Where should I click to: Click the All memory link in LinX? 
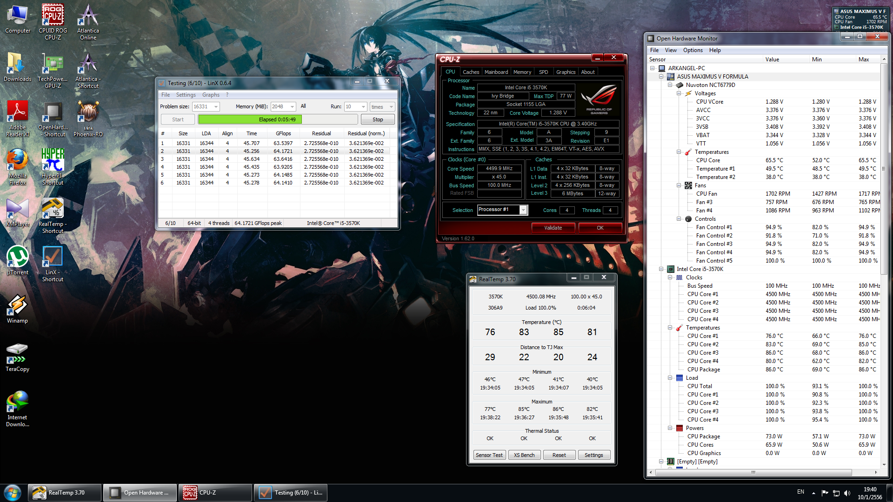(303, 106)
